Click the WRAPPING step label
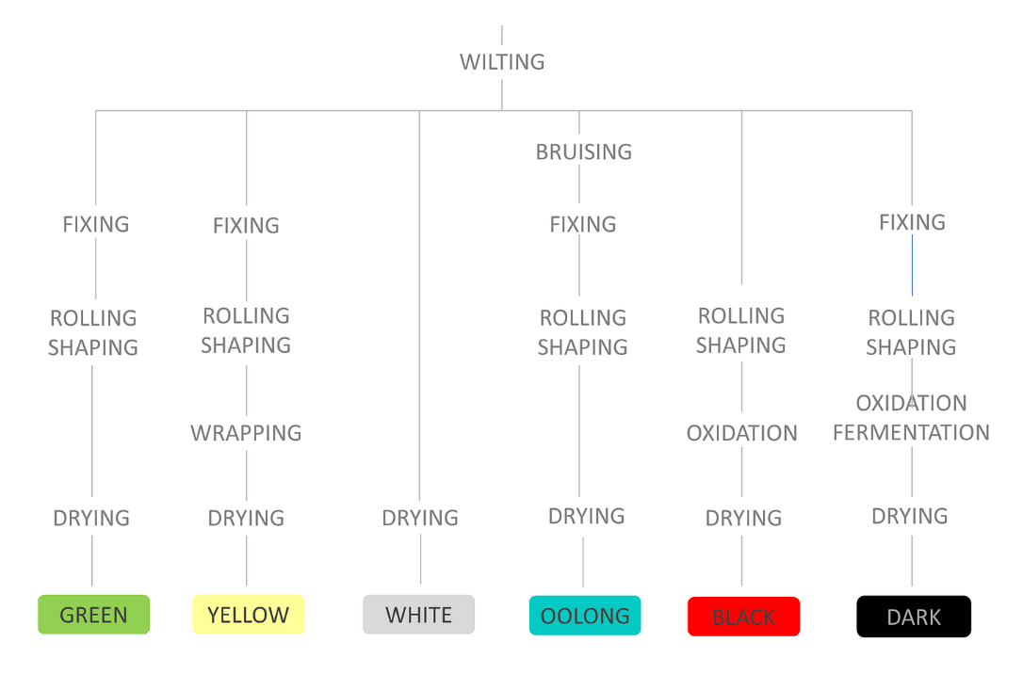This screenshot has height=674, width=1023. click(x=246, y=433)
